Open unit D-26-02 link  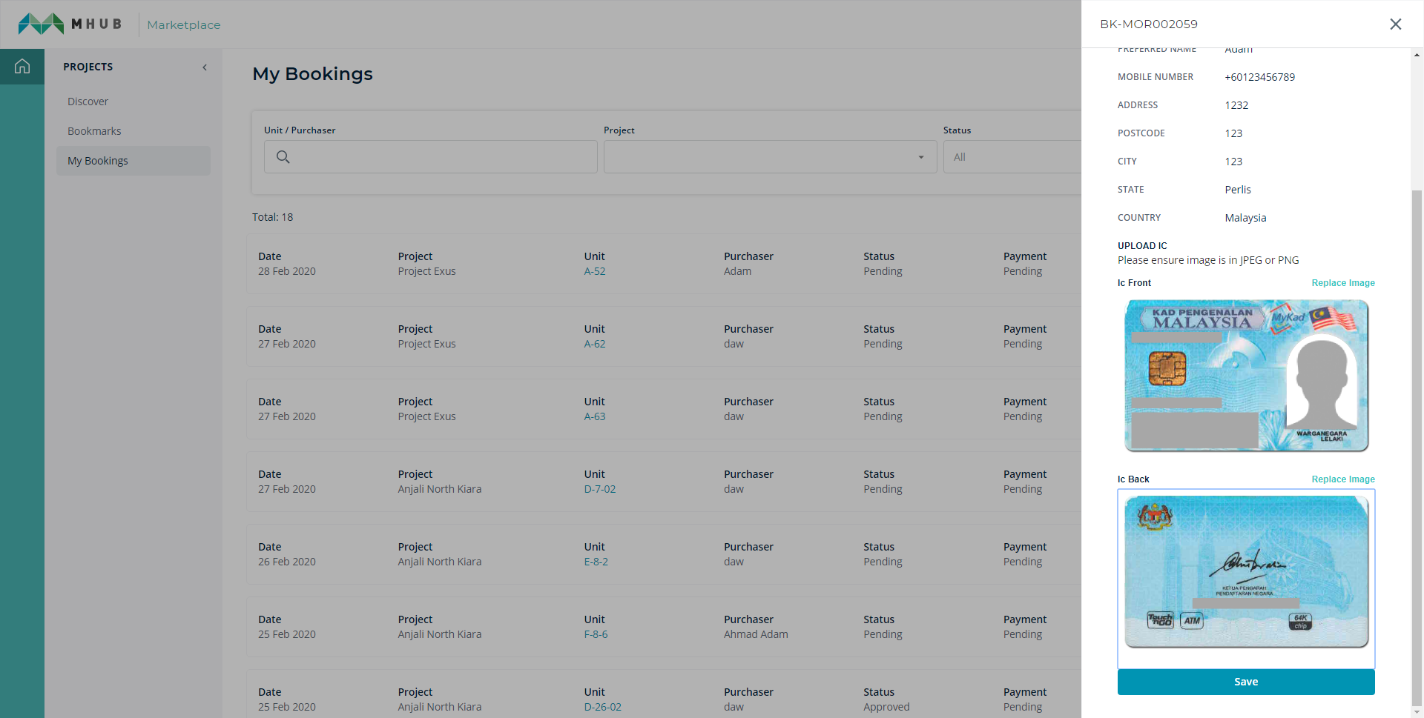pyautogui.click(x=602, y=707)
